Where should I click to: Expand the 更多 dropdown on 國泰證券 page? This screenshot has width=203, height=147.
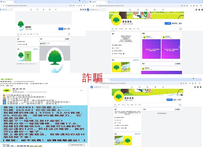[x=38, y=34]
